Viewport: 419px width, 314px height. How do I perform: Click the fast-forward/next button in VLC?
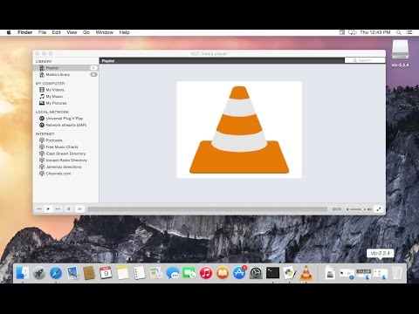(58, 208)
